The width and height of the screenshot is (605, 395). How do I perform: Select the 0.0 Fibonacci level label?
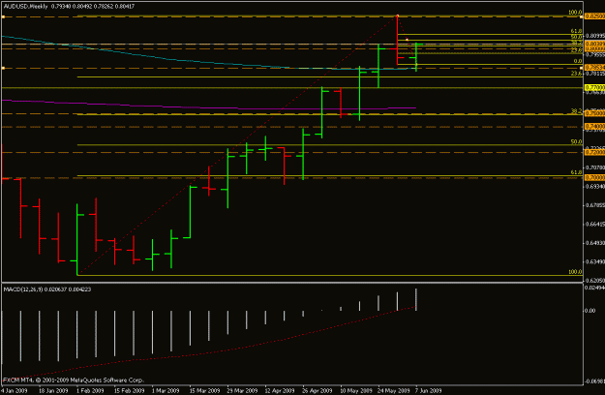(x=578, y=61)
